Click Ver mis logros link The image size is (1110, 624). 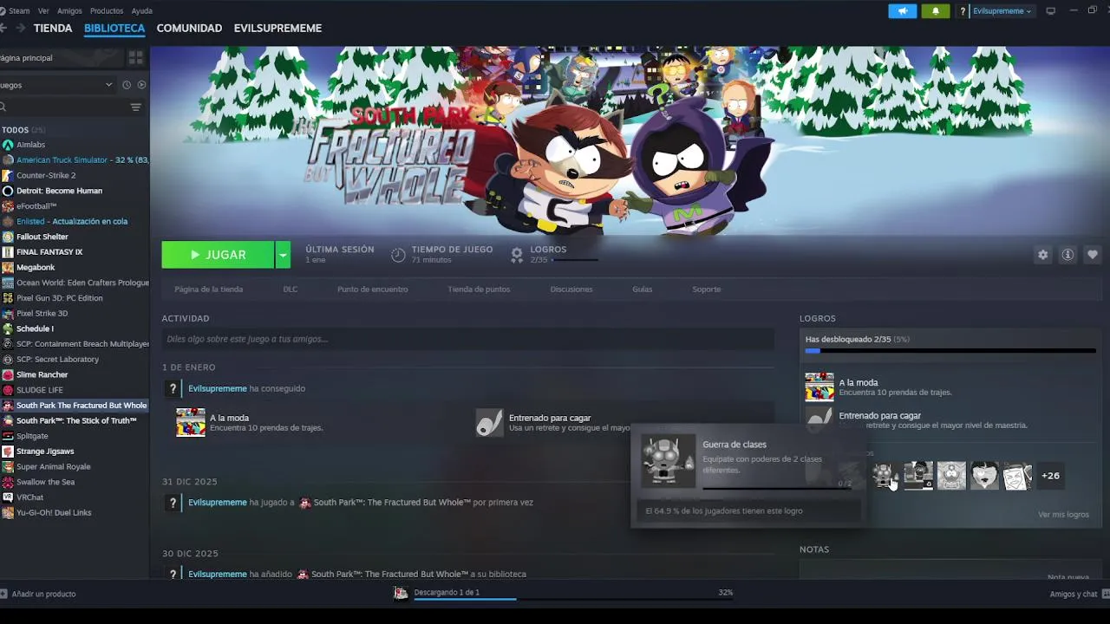pos(1063,515)
